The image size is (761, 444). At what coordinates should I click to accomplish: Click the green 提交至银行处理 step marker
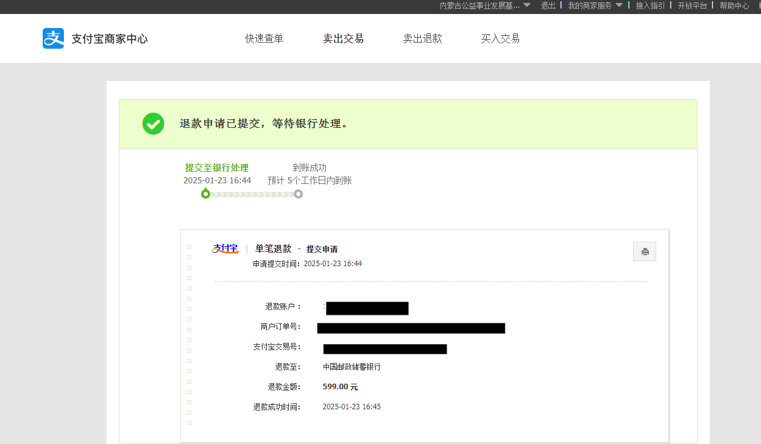(206, 194)
